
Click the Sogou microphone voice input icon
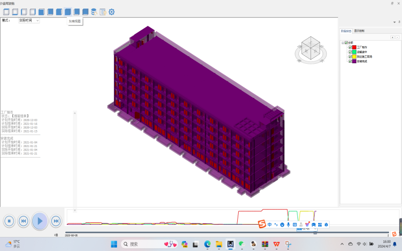pos(288,224)
